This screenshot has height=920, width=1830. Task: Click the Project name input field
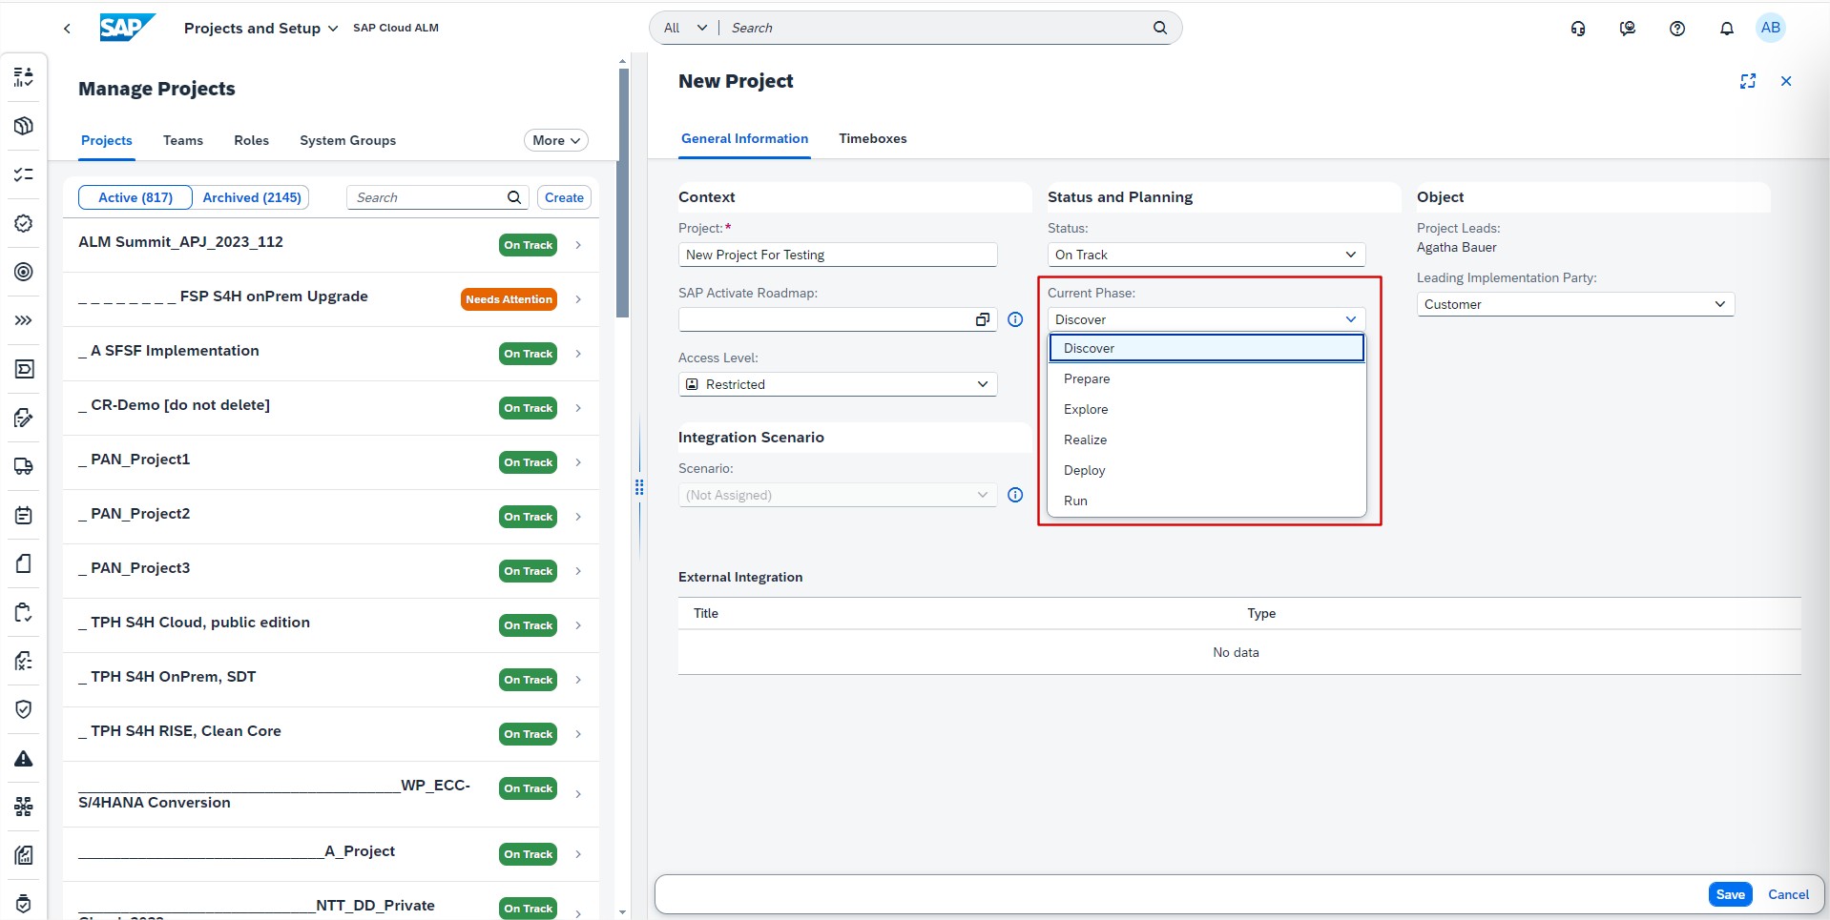click(x=837, y=255)
